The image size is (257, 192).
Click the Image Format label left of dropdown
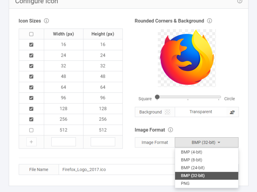(x=155, y=142)
